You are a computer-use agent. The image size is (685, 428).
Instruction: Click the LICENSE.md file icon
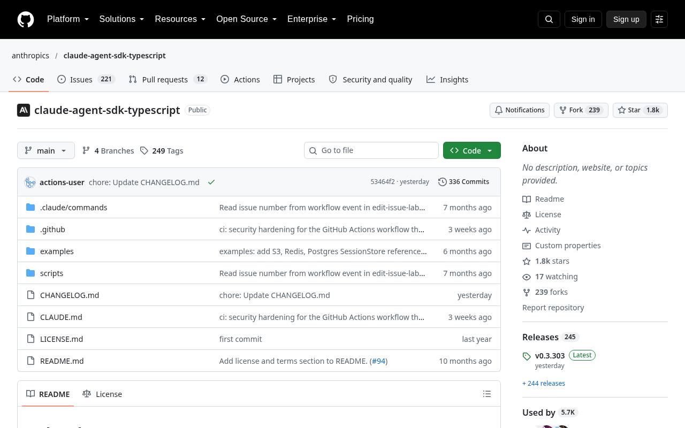pos(31,339)
